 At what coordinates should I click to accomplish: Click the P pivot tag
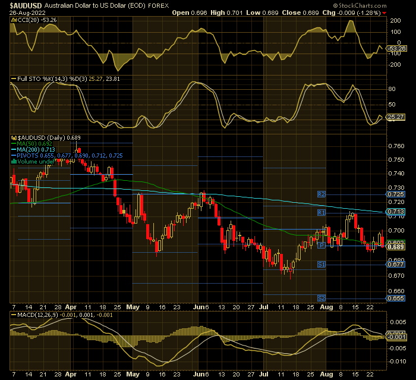[x=322, y=245]
